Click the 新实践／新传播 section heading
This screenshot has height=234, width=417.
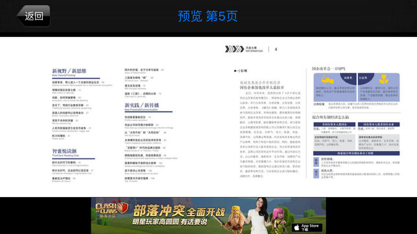pyautogui.click(x=142, y=105)
